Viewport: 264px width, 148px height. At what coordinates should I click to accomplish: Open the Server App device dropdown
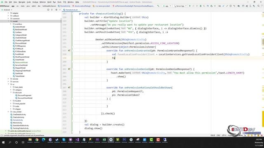click(x=180, y=6)
